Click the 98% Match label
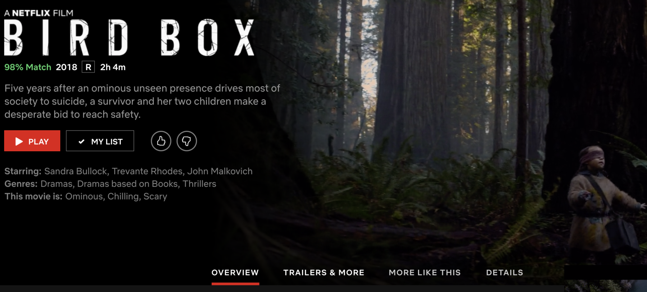Screen dimensions: 647x292 point(28,67)
